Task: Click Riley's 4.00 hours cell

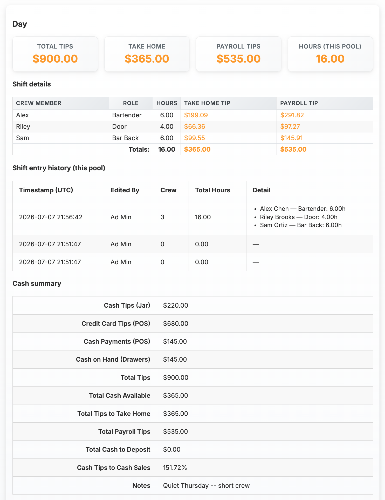Action: pos(167,126)
